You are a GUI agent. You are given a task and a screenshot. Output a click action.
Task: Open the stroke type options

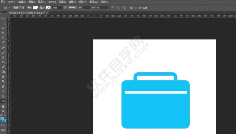[72, 8]
